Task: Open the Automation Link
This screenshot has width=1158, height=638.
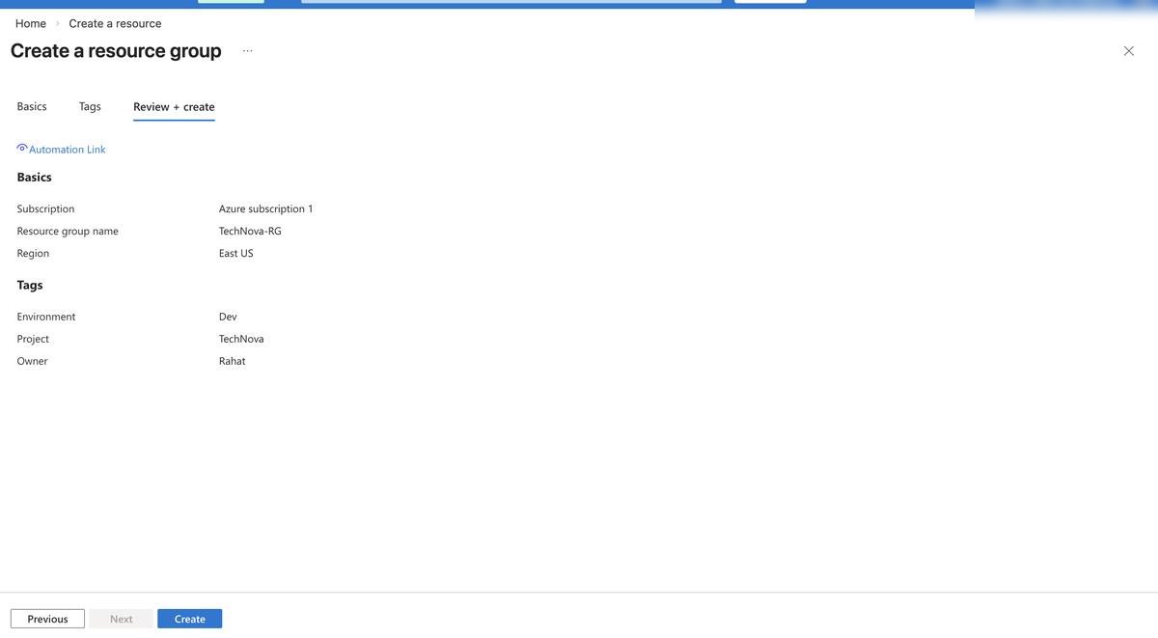Action: tap(68, 150)
